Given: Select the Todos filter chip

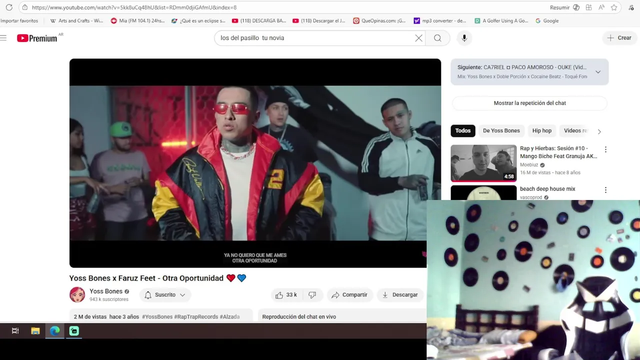Looking at the screenshot, I should (x=463, y=130).
